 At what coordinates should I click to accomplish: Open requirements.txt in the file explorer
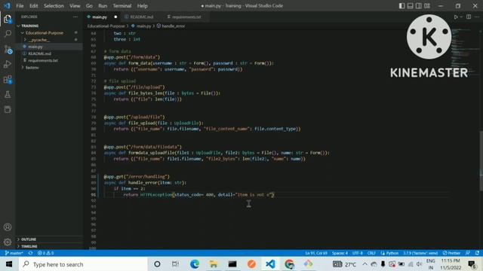[x=49, y=60]
